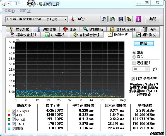Open the options wrench icon
Viewport: 166px width, 136px height.
click(x=129, y=19)
